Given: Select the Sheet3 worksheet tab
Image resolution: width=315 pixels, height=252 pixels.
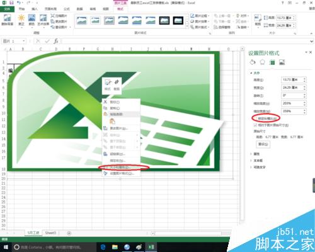Looking at the screenshot, I should point(50,233).
